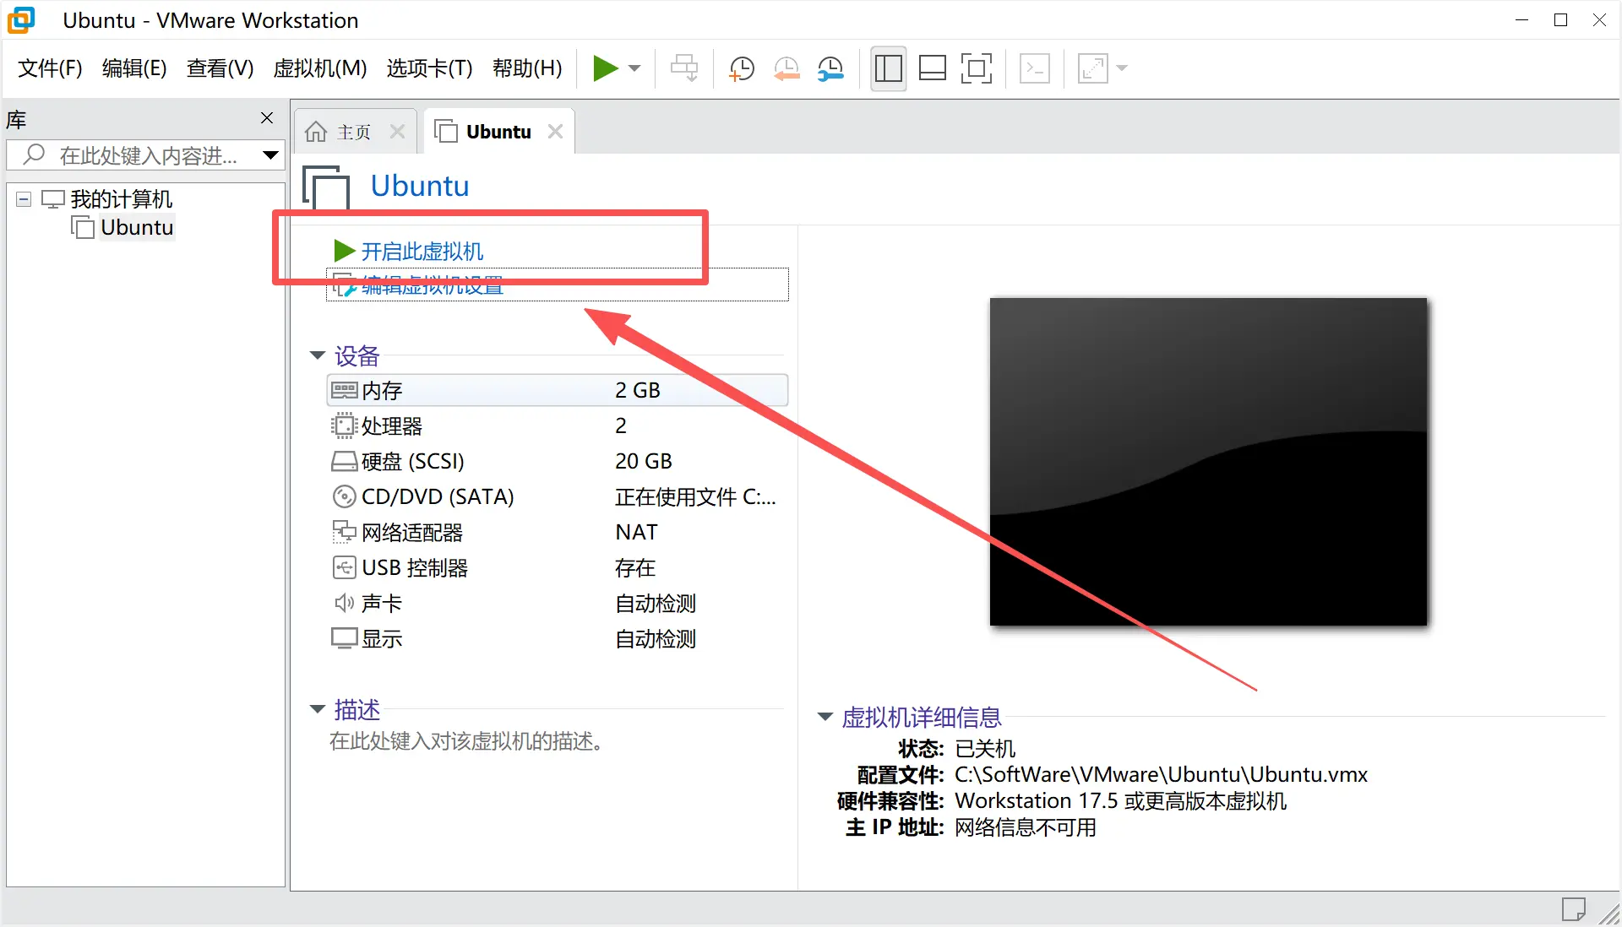Toggle the thumbnail bar view icon
This screenshot has width=1622, height=927.
click(x=932, y=68)
